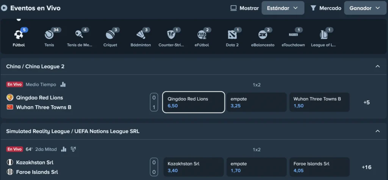Screen dimensions: 388x180
Task: Select the eBaloncesto 2K icon
Action: [x=263, y=35]
